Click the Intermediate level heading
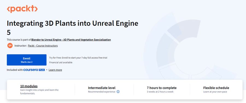 (x=102, y=88)
